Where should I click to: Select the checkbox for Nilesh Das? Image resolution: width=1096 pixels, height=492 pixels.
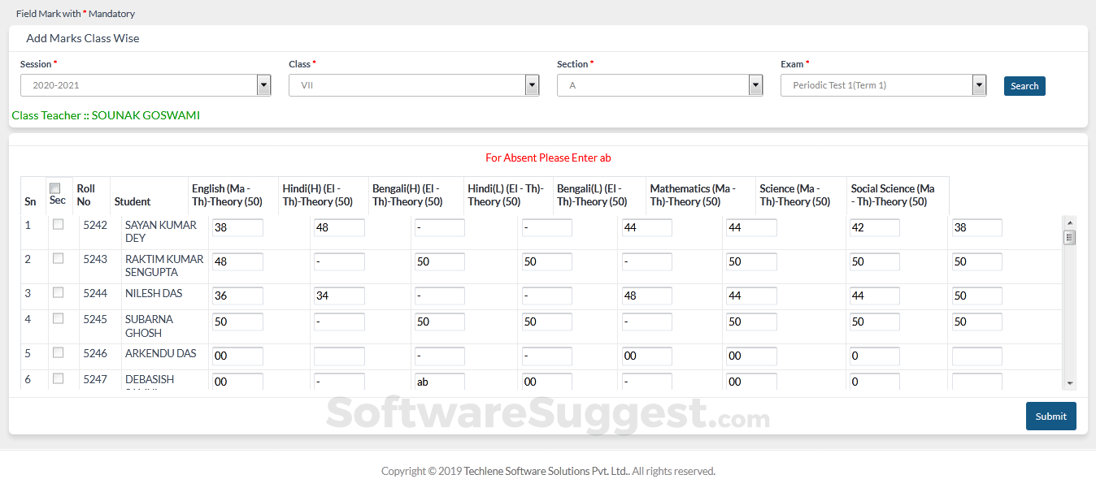click(59, 293)
